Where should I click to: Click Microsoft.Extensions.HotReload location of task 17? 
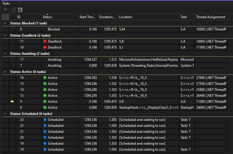[x=148, y=60]
